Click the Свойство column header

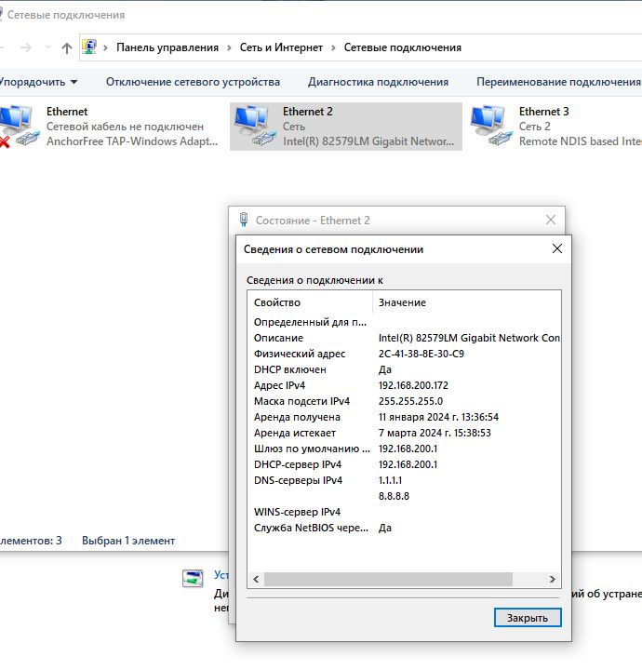point(277,302)
